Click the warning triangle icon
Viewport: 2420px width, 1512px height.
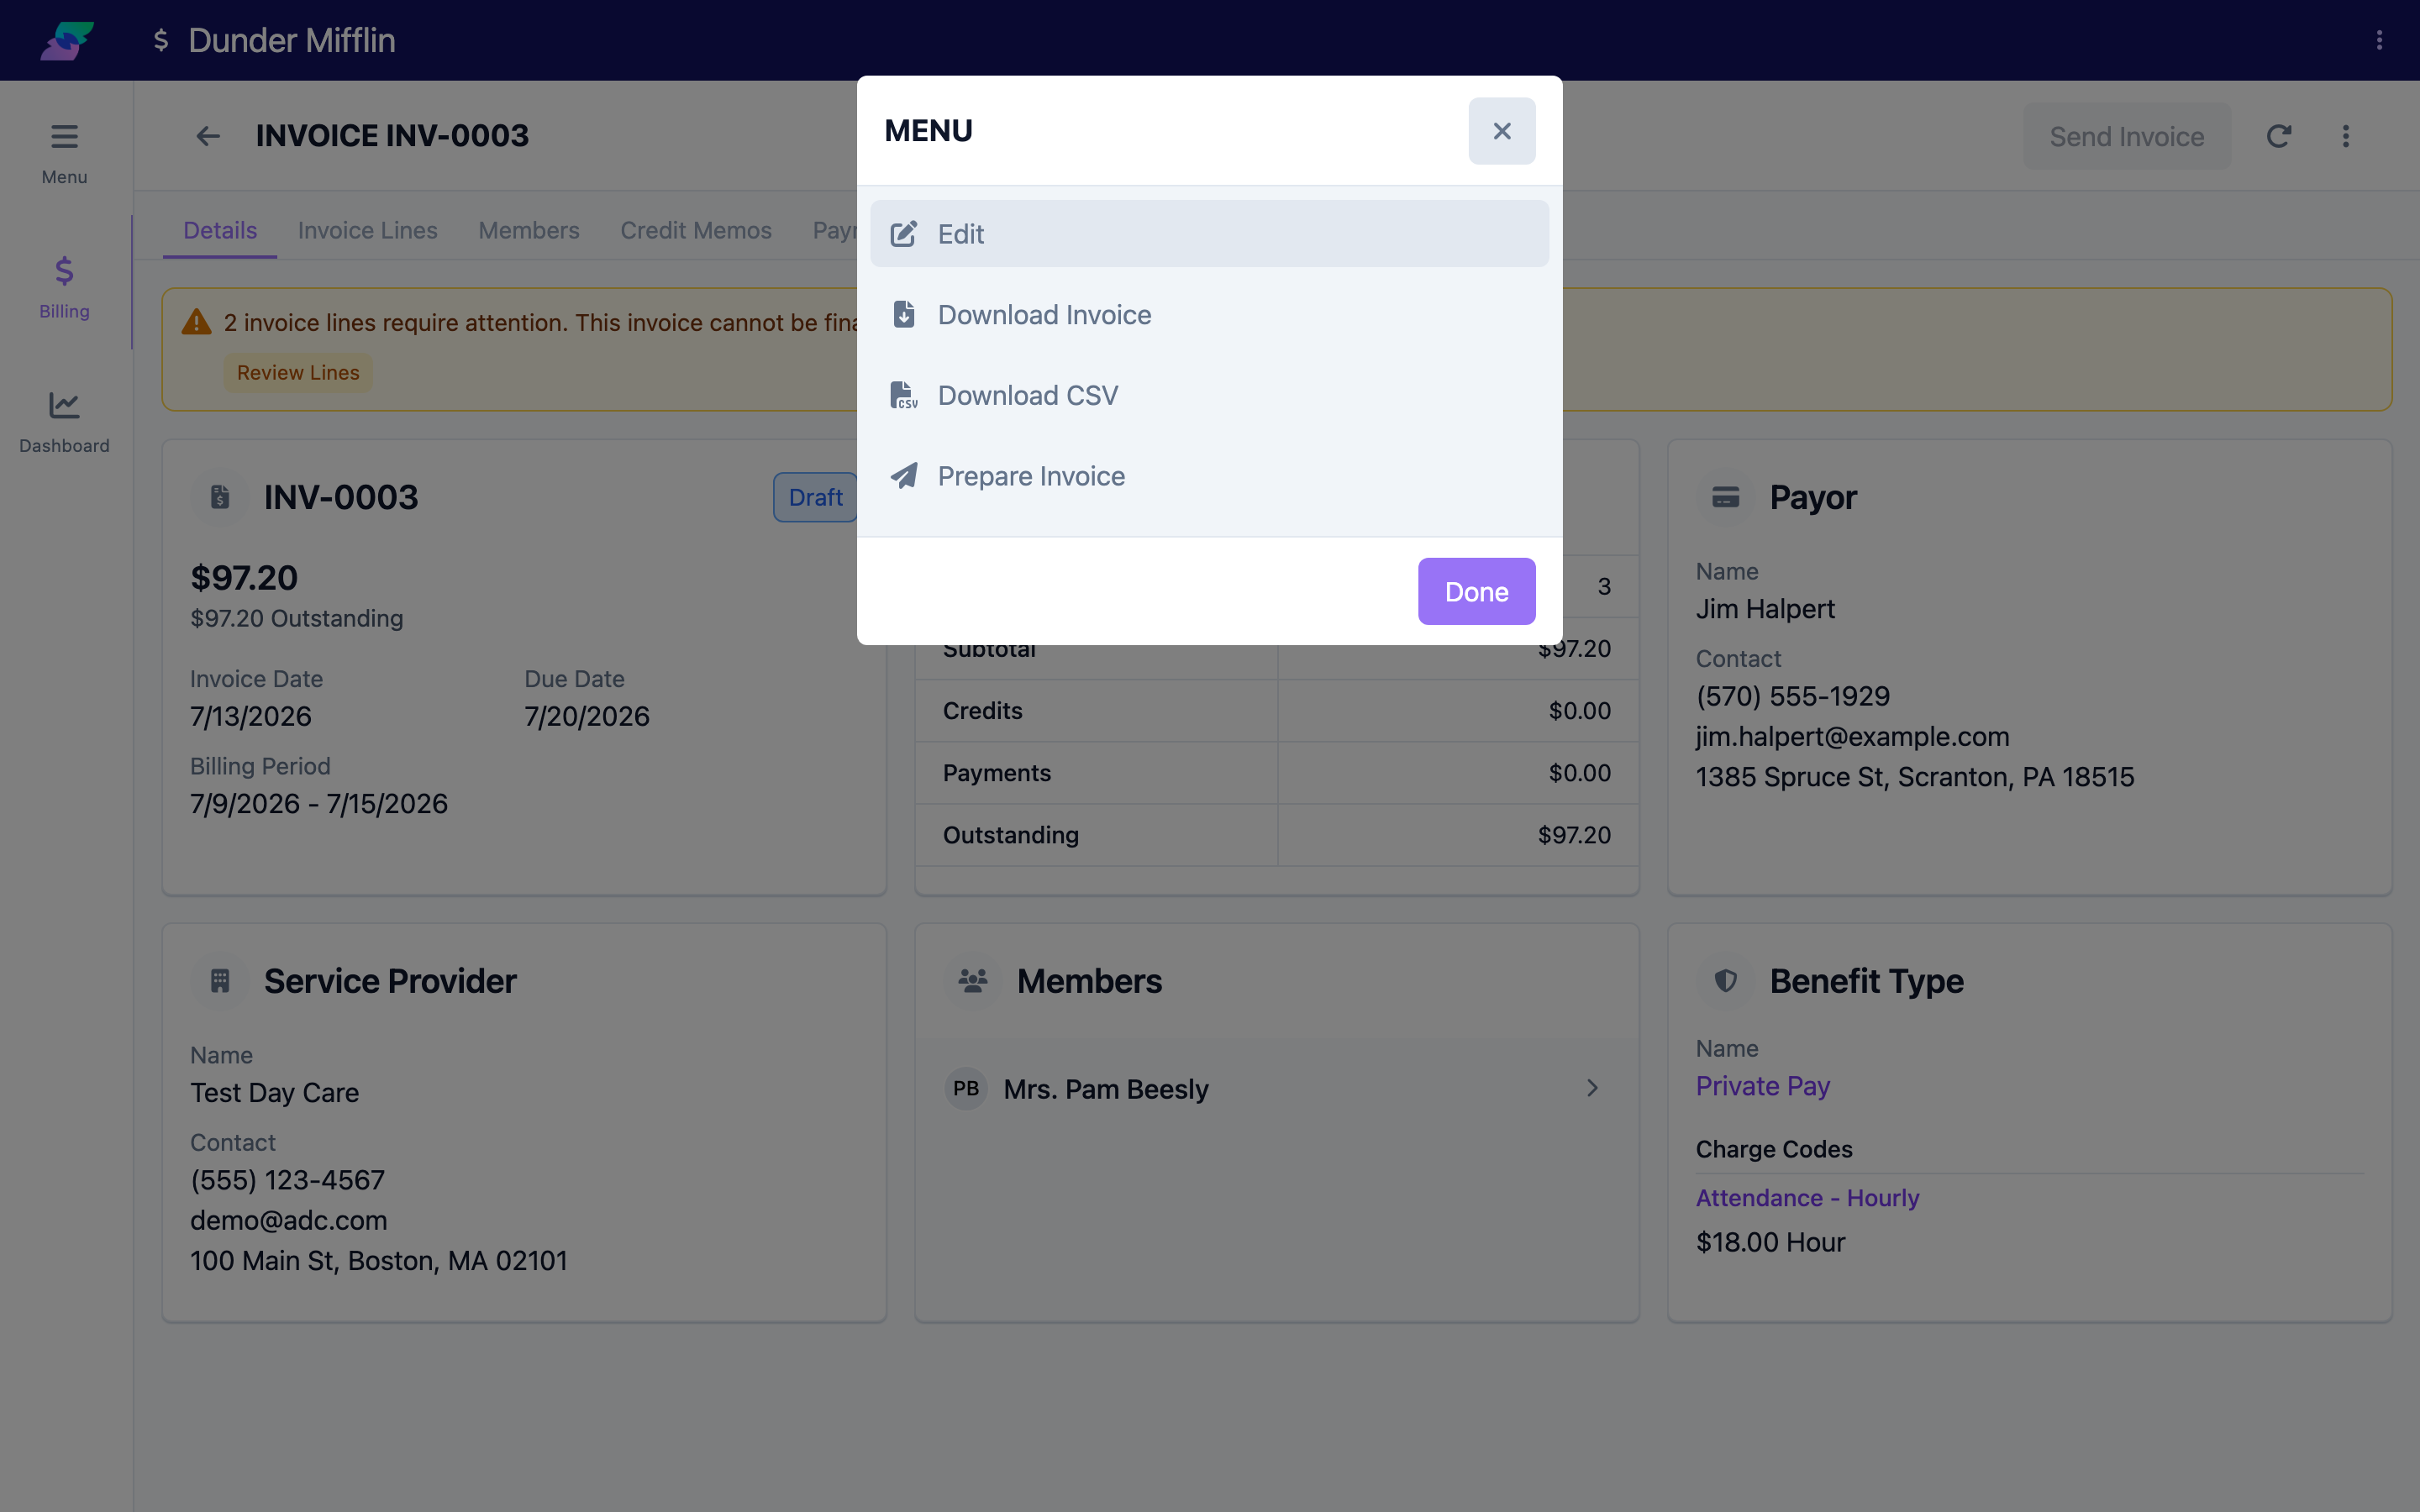pyautogui.click(x=196, y=322)
